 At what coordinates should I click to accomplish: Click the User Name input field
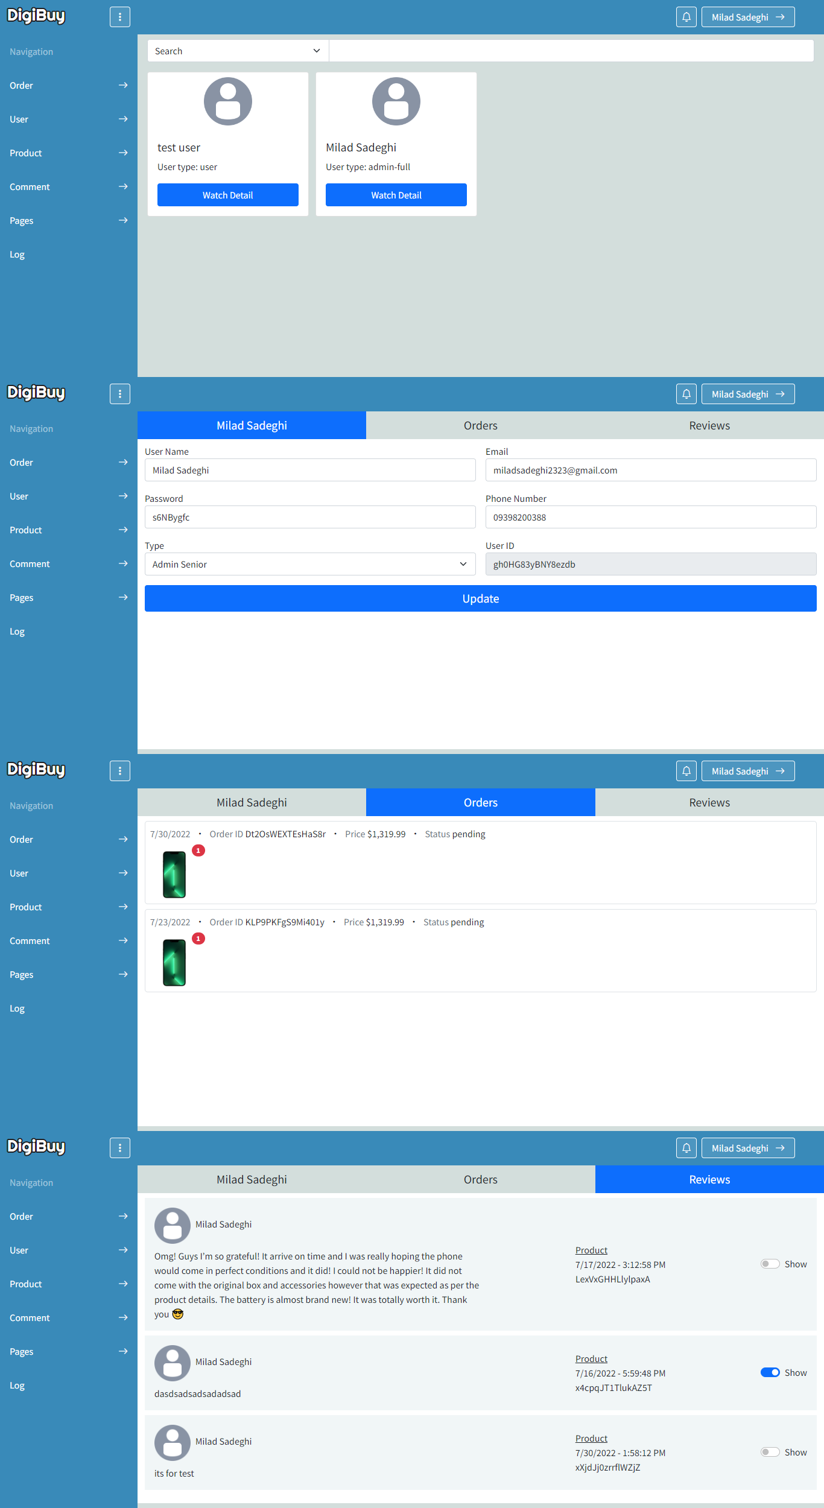(x=310, y=470)
